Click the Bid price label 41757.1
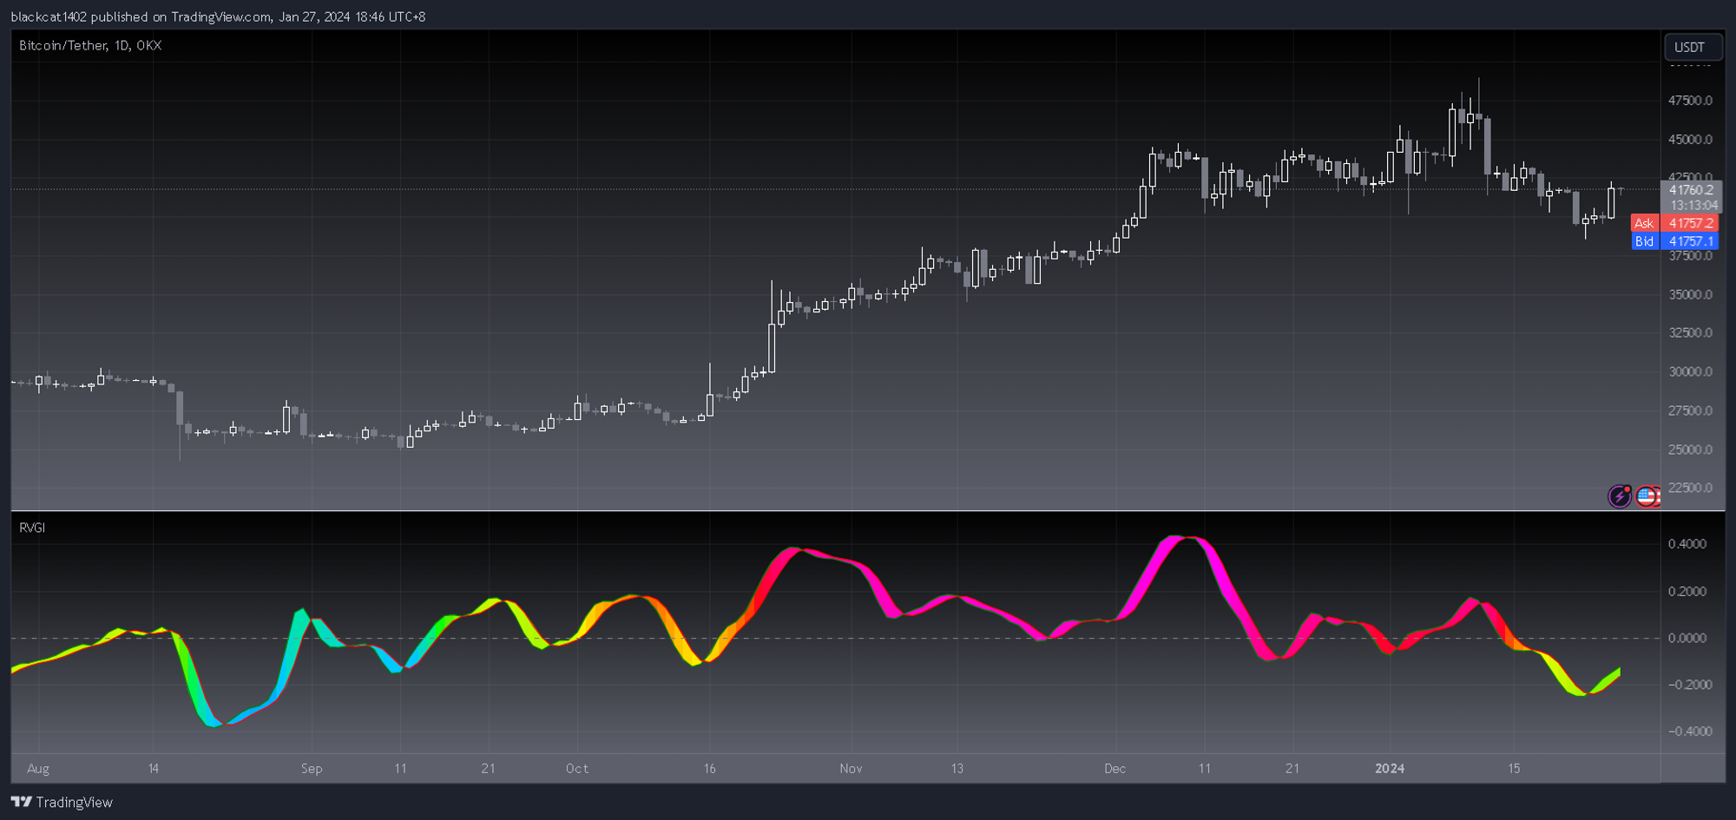The image size is (1736, 820). tap(1690, 241)
